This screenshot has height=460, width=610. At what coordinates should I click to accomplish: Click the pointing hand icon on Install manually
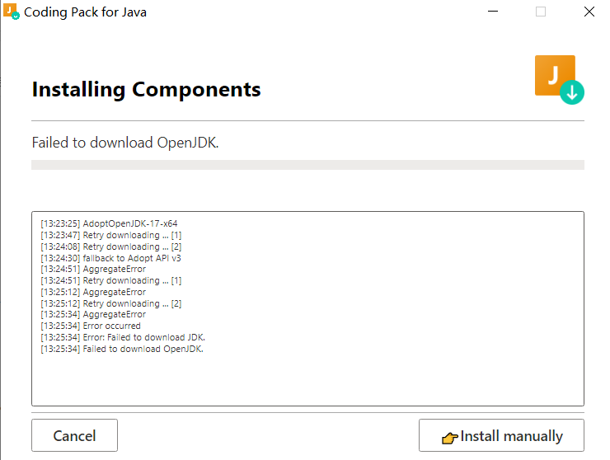(449, 439)
